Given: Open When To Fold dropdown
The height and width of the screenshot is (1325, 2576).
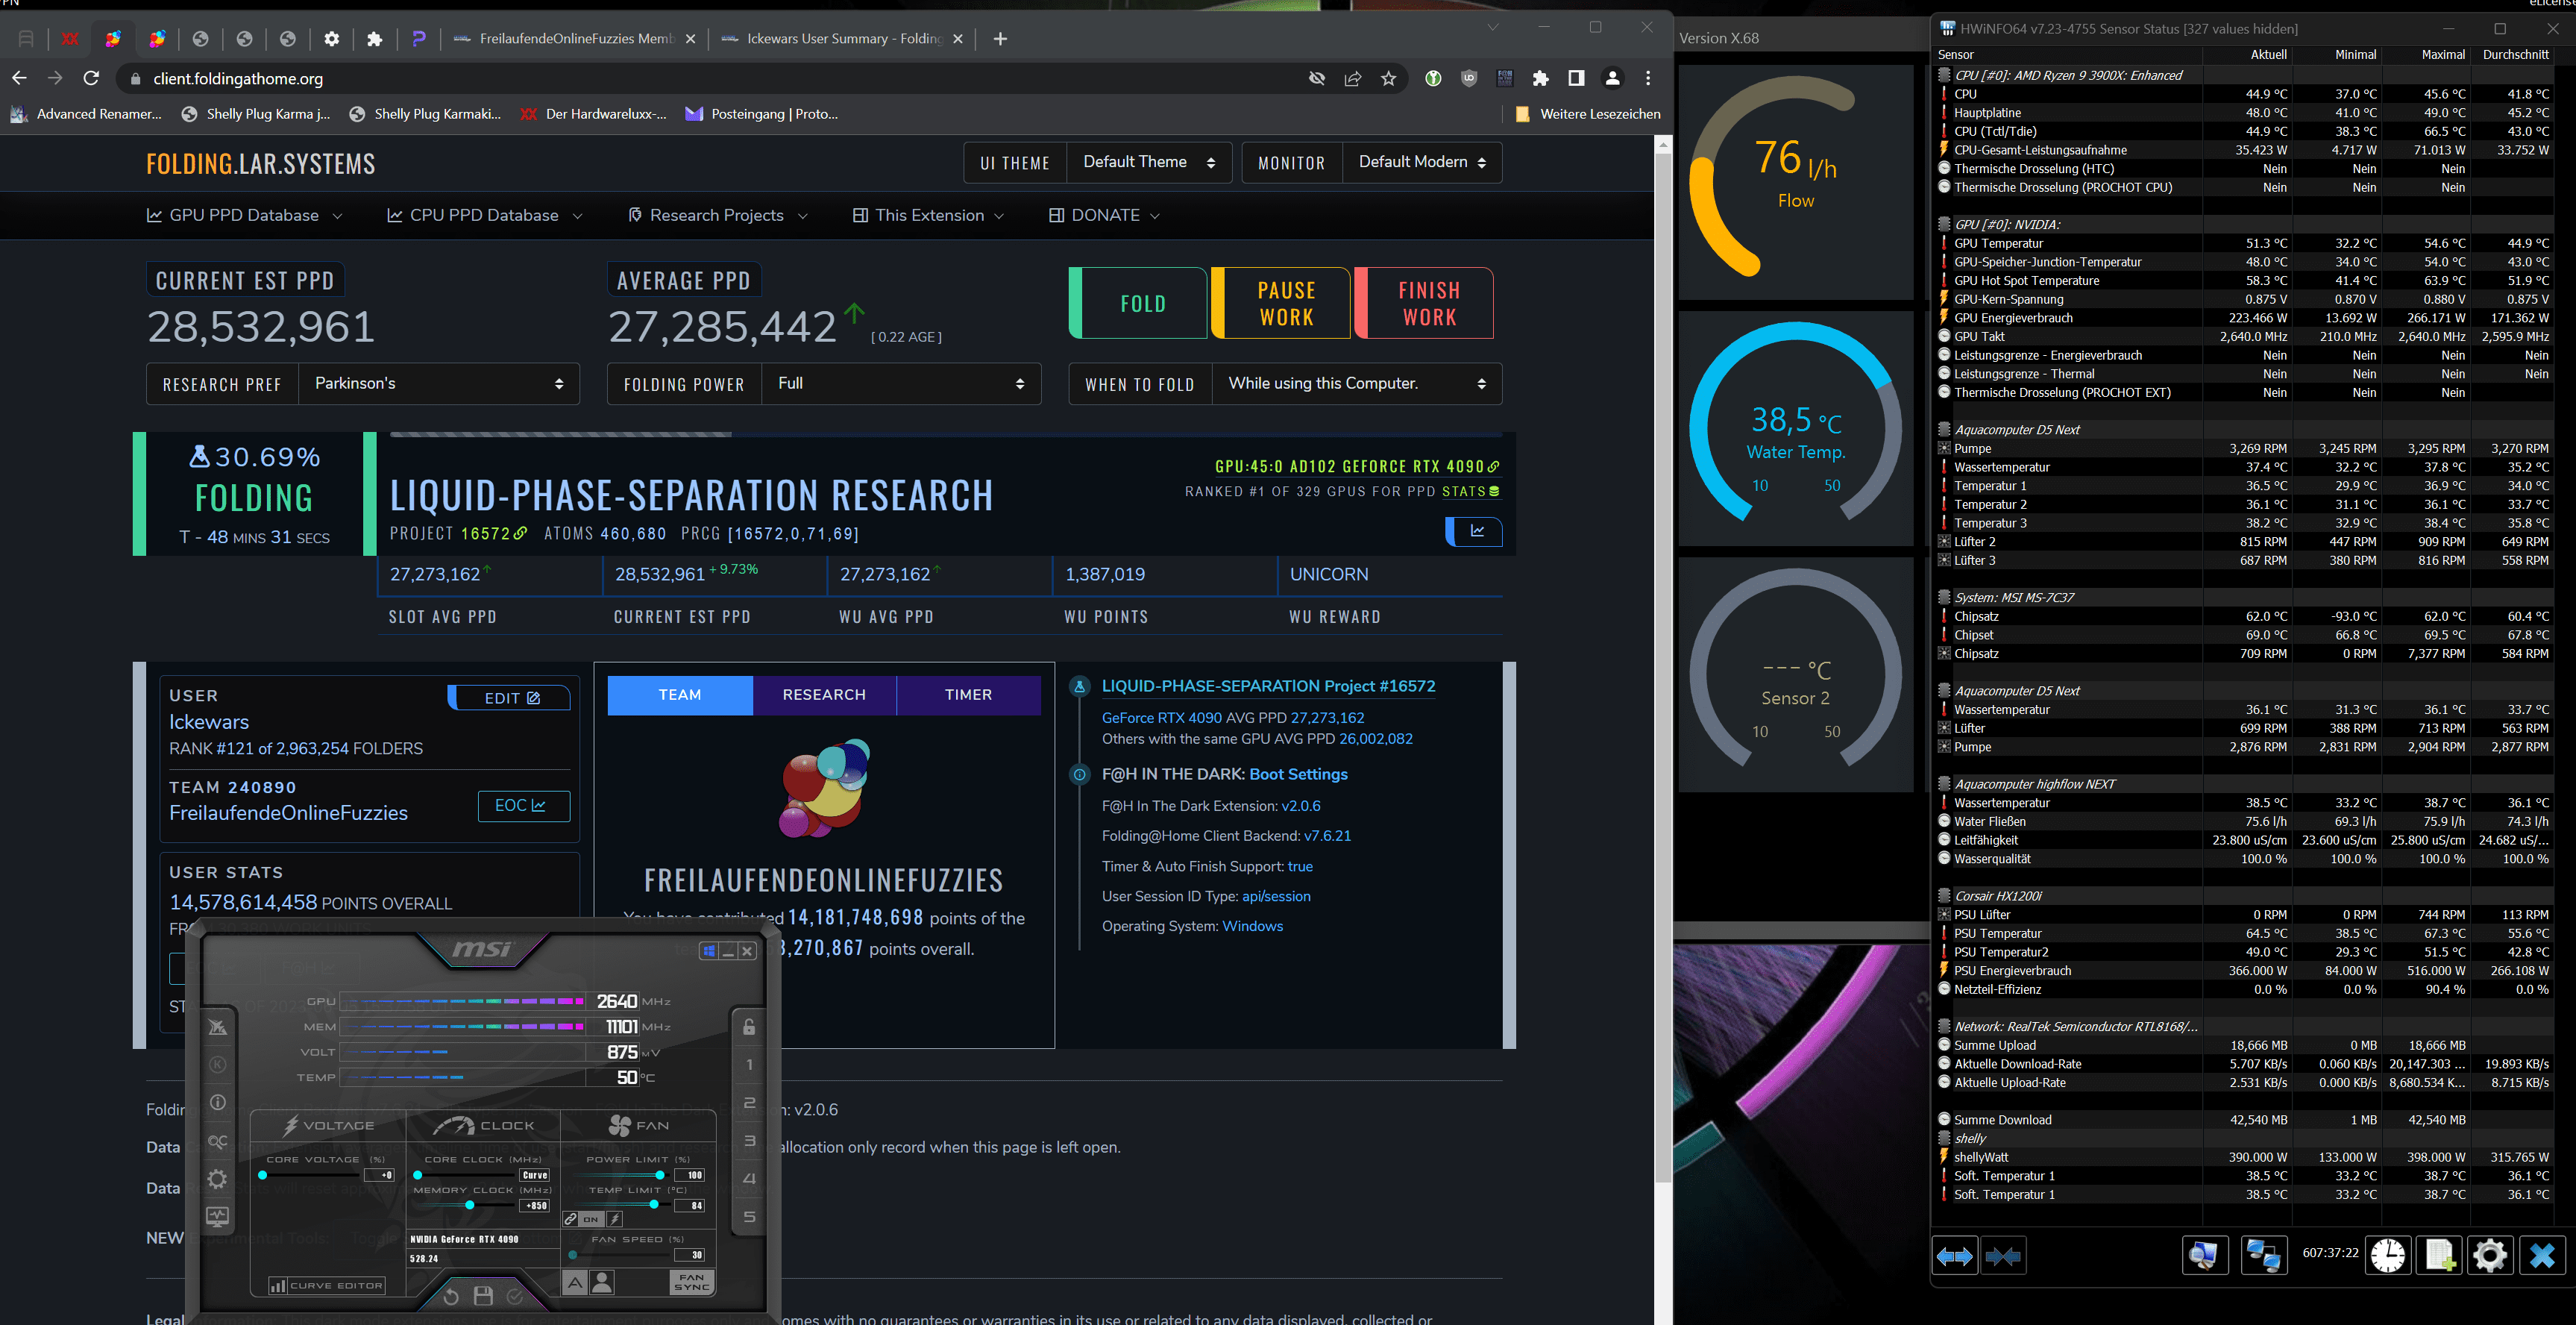Looking at the screenshot, I should 1356,384.
